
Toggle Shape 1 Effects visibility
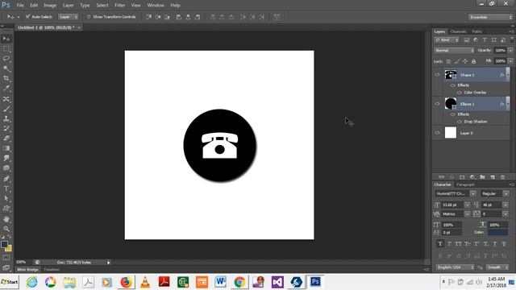(453, 85)
